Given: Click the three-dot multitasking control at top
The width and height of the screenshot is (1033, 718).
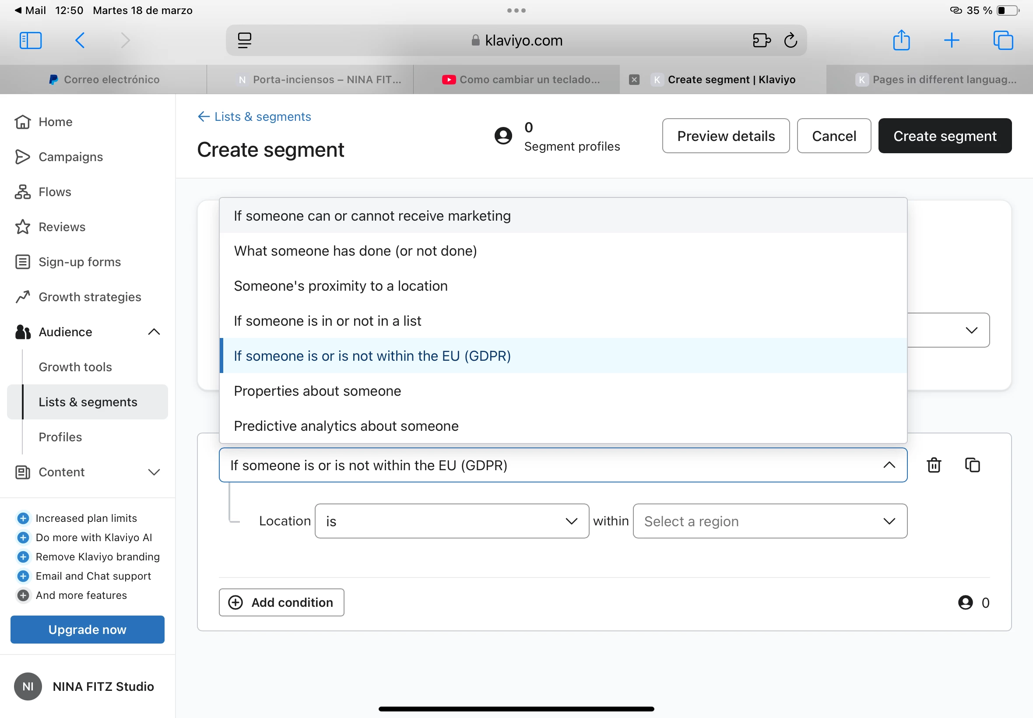Looking at the screenshot, I should point(516,11).
